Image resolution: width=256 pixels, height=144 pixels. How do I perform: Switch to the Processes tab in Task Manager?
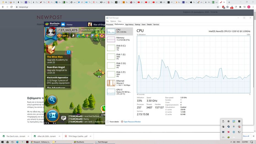[x=110, y=25]
